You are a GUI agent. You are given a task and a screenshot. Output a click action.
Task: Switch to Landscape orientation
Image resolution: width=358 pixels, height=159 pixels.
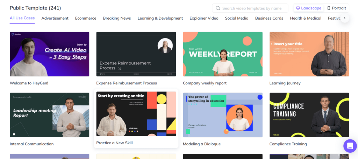point(309,8)
